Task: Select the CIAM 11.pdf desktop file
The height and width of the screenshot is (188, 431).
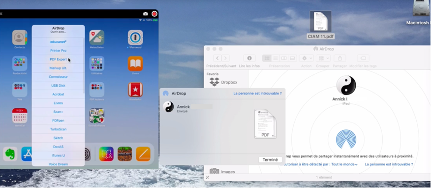Action: coord(320,25)
